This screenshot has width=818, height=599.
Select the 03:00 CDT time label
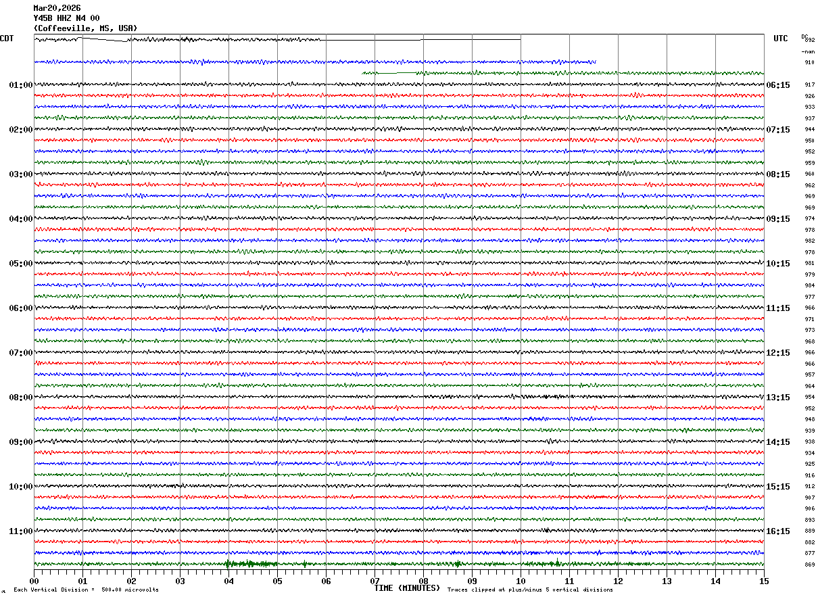(x=21, y=174)
